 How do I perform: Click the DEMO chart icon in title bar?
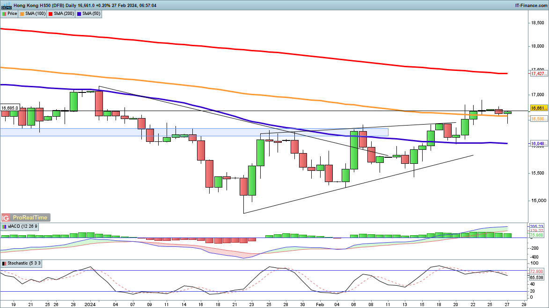[x=6, y=6]
